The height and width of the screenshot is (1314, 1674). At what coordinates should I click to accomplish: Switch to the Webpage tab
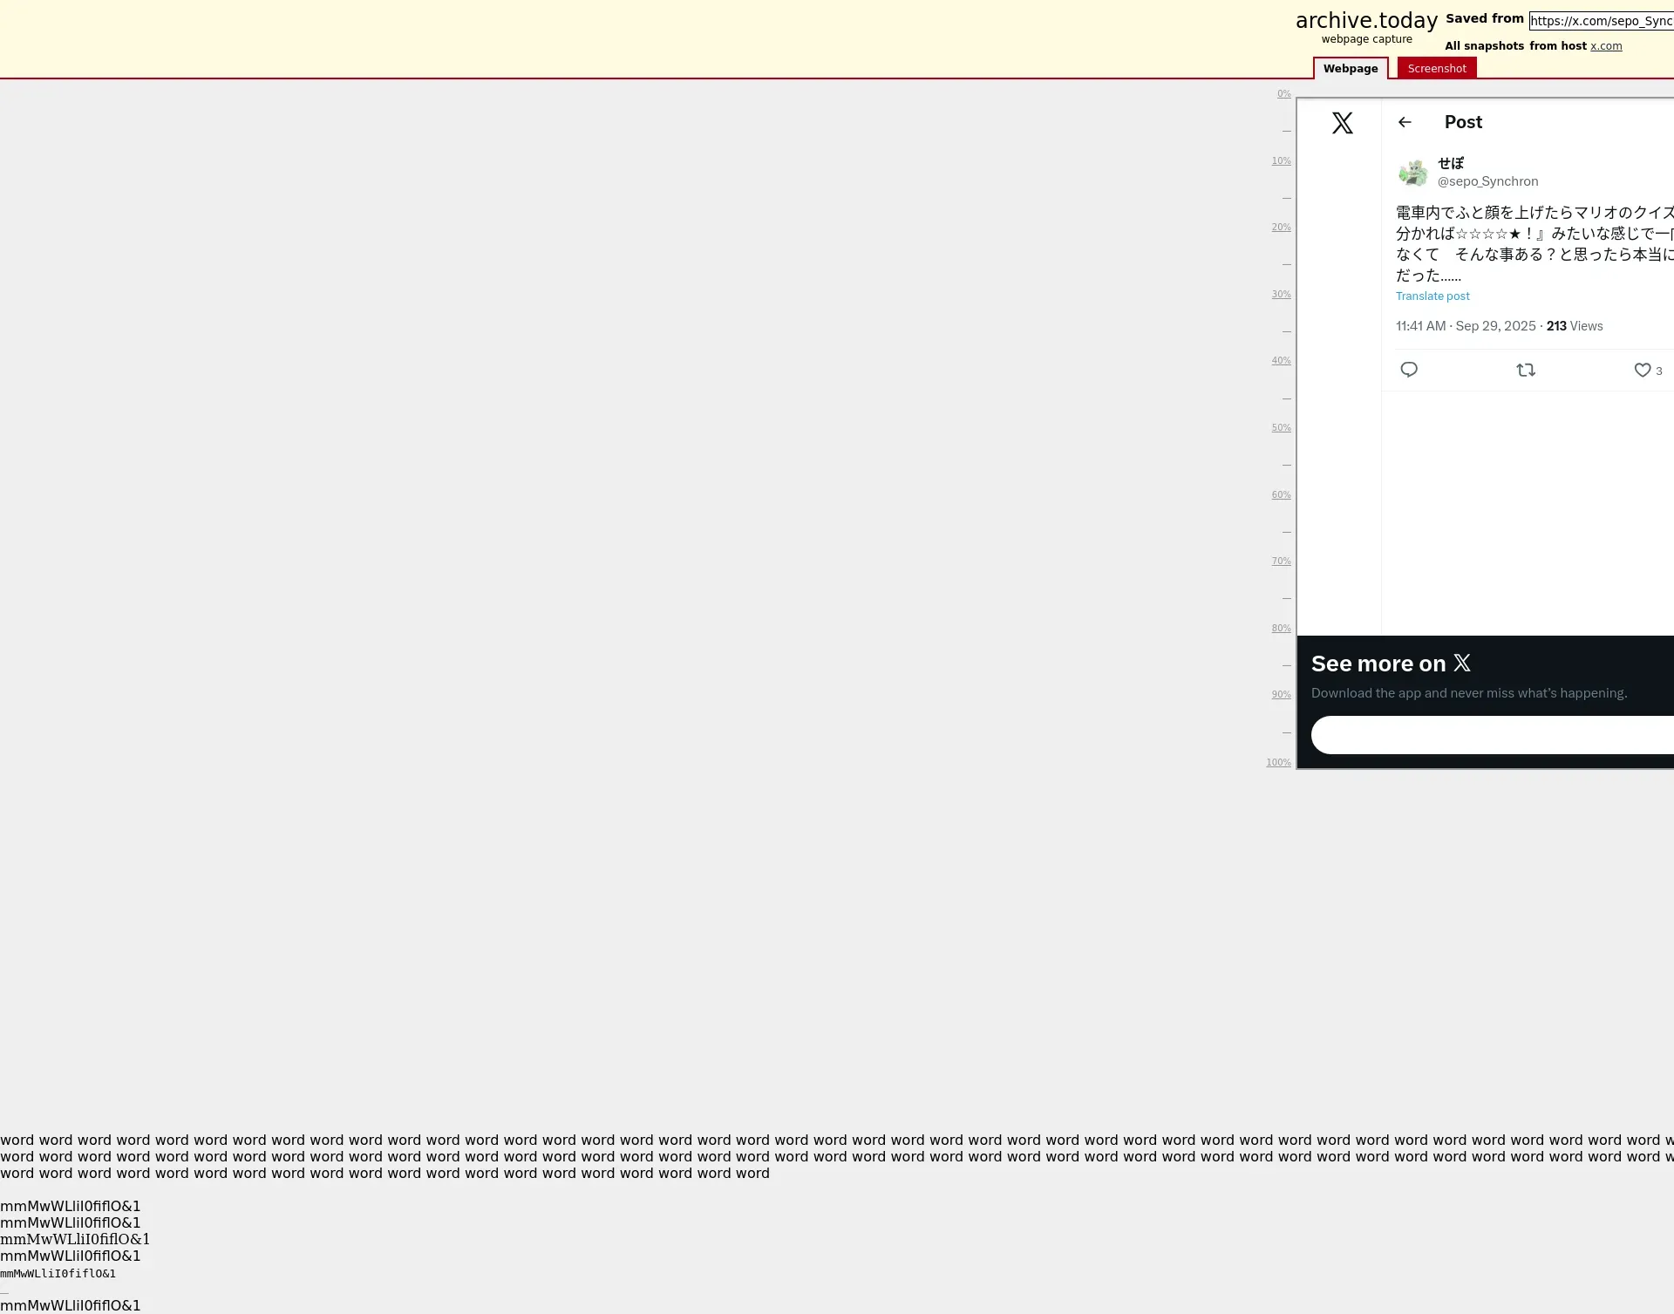[1350, 68]
